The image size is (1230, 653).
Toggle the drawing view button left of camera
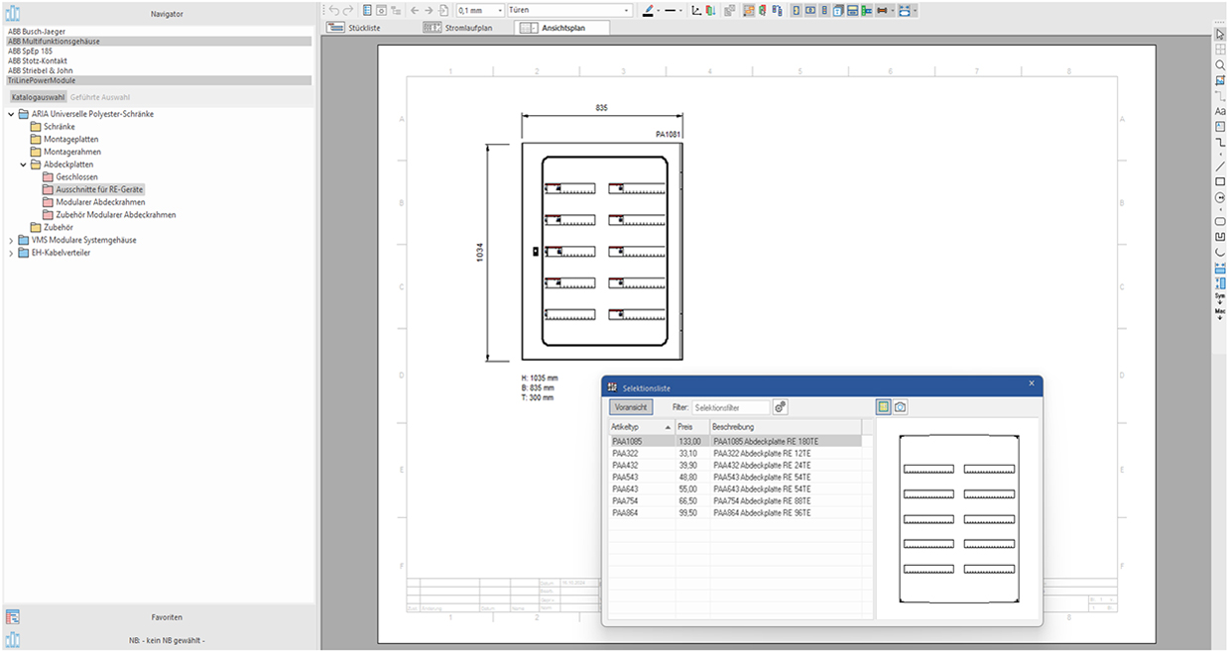[x=881, y=407]
